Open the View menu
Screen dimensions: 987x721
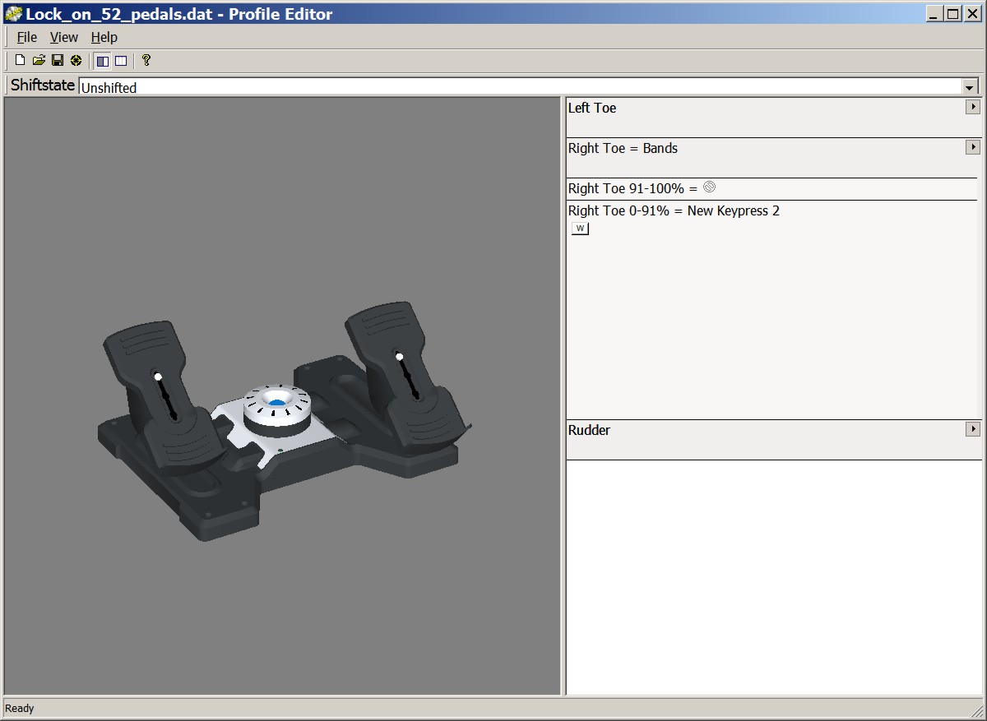[x=63, y=37]
